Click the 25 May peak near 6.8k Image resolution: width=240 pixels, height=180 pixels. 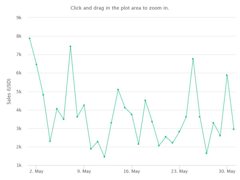pyautogui.click(x=193, y=59)
